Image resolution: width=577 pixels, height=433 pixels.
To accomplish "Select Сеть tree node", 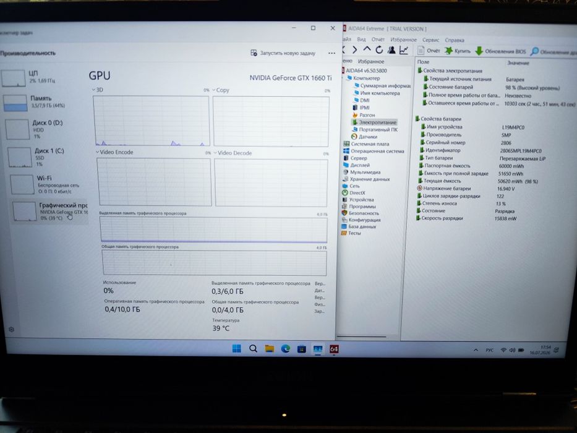I will coord(351,186).
